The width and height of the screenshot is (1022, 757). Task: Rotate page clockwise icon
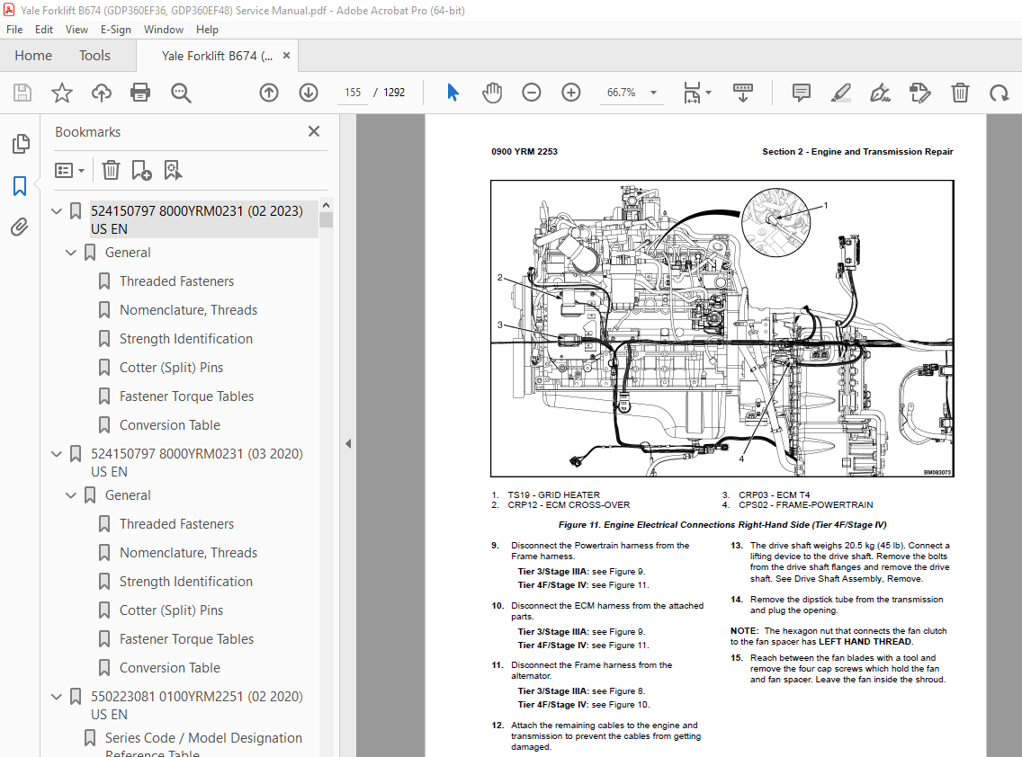pyautogui.click(x=999, y=93)
